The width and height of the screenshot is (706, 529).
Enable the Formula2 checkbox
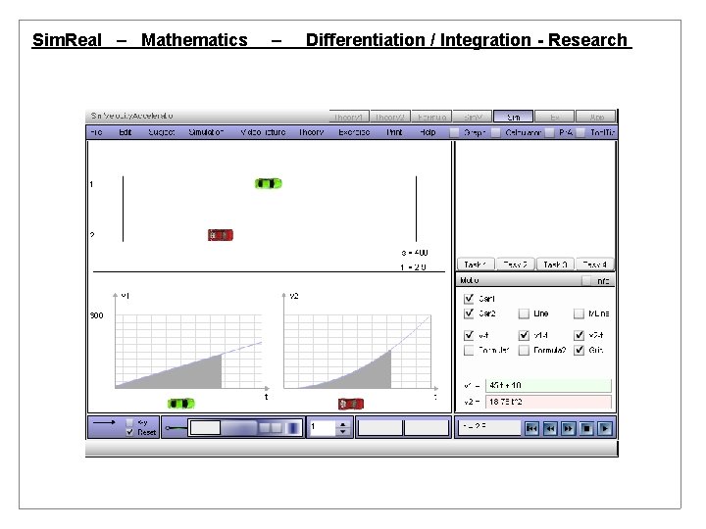[x=524, y=350]
